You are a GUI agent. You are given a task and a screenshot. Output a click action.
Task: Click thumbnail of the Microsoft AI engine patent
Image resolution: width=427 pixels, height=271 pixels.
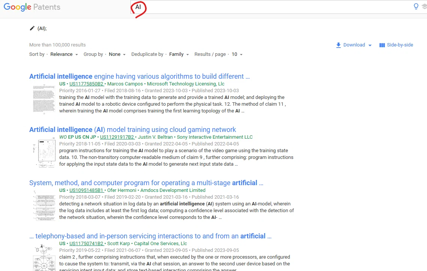pyautogui.click(x=44, y=99)
